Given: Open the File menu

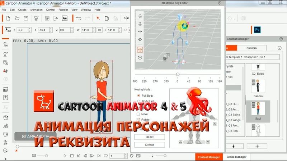Looking at the screenshot, I should tap(4, 10).
